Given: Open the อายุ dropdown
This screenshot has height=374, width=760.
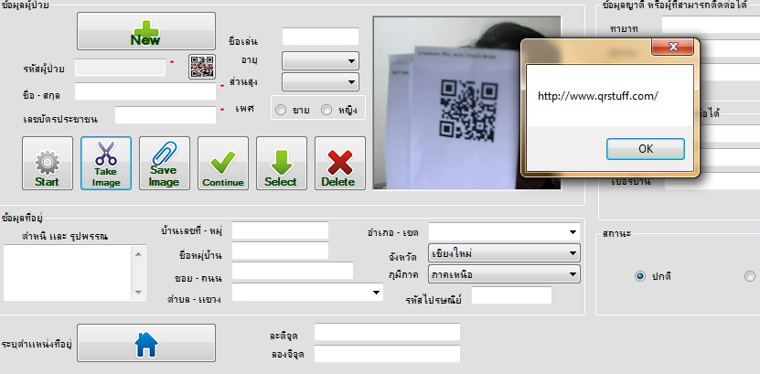Looking at the screenshot, I should click(x=320, y=61).
